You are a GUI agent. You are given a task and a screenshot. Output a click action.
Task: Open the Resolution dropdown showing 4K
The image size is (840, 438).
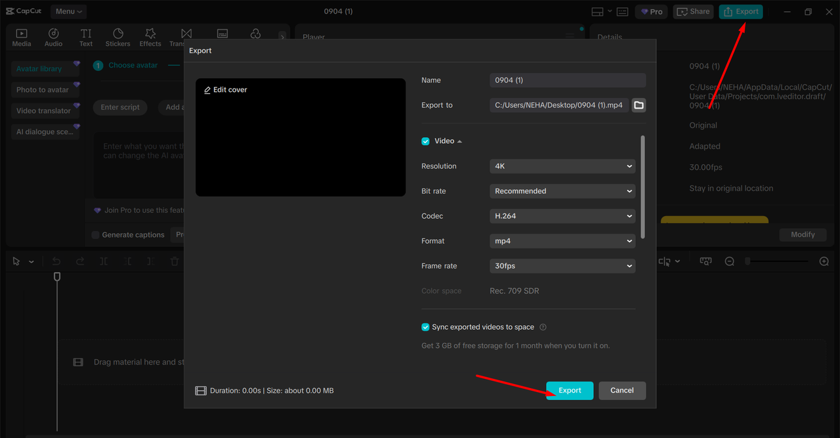562,166
